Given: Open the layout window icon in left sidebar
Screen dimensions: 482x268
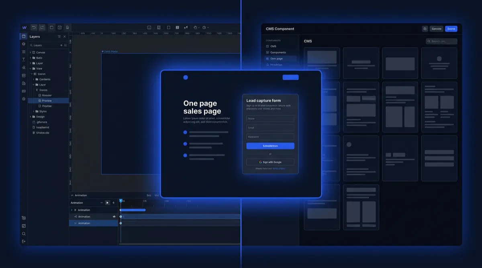Looking at the screenshot, I should (24, 75).
